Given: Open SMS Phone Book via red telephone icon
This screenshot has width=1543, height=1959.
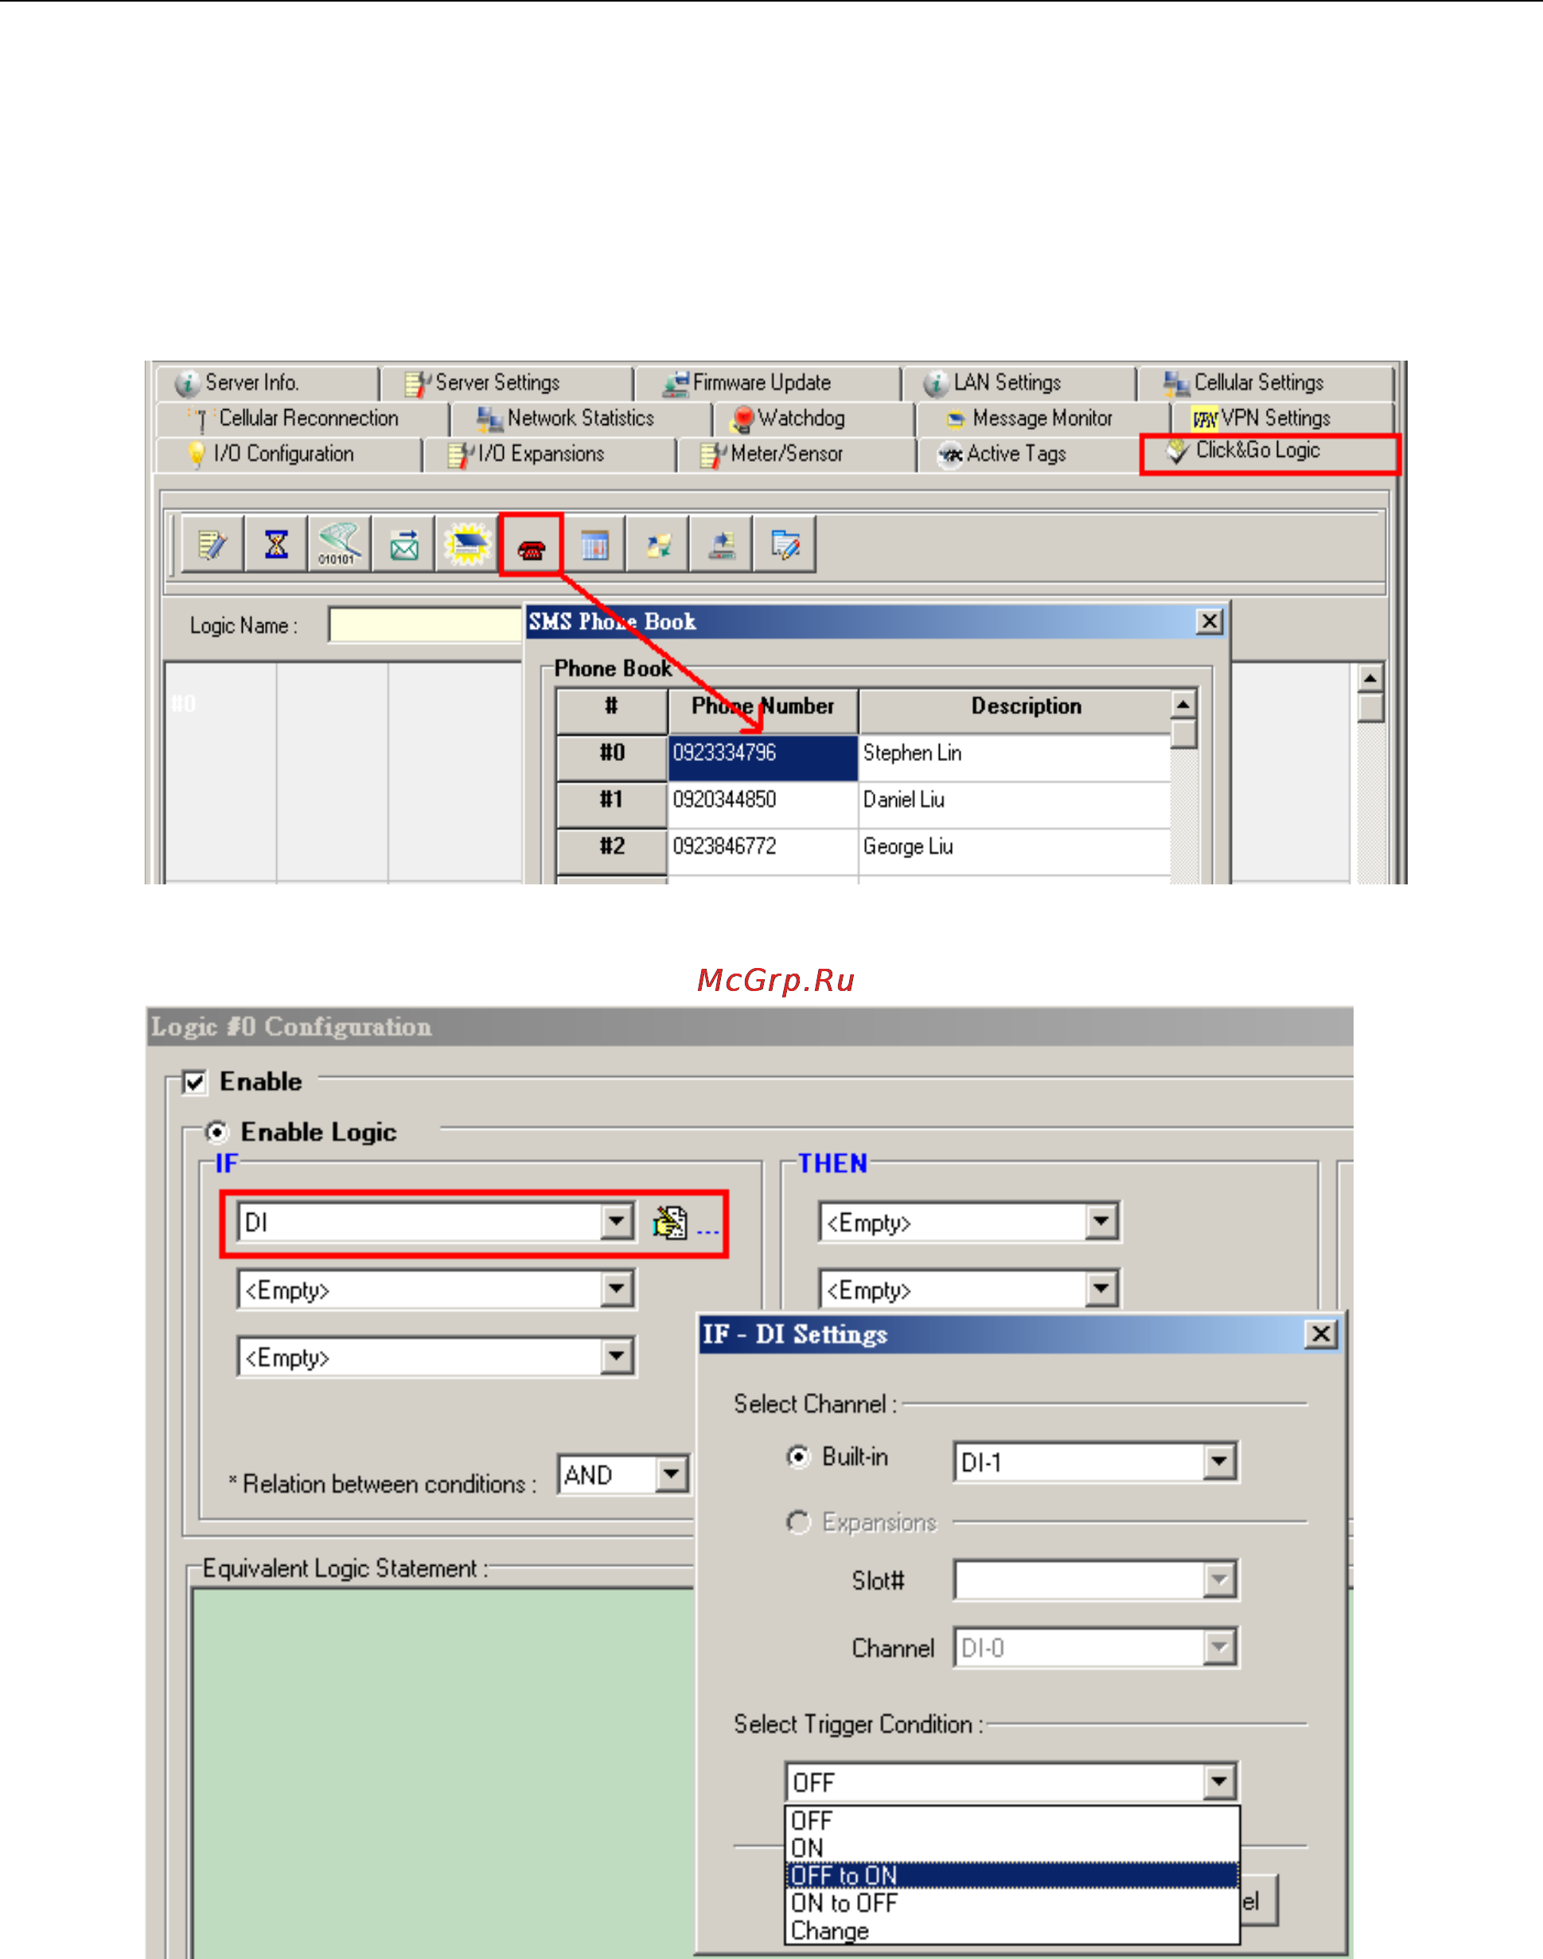Looking at the screenshot, I should coord(532,544).
